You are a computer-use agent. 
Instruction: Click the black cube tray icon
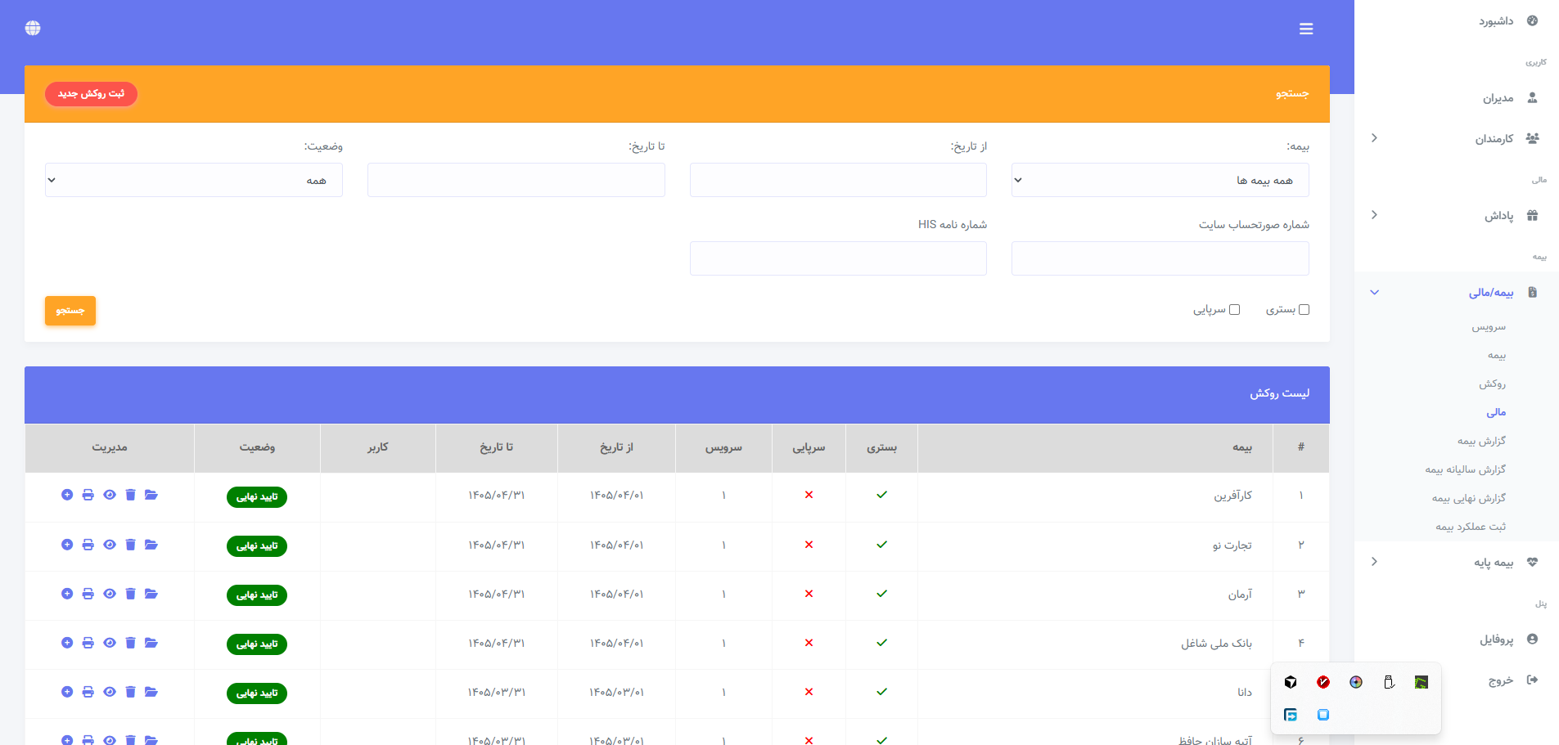pyautogui.click(x=1291, y=682)
